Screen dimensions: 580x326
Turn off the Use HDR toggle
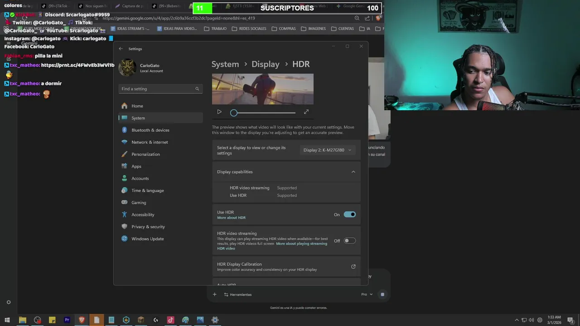[350, 215]
